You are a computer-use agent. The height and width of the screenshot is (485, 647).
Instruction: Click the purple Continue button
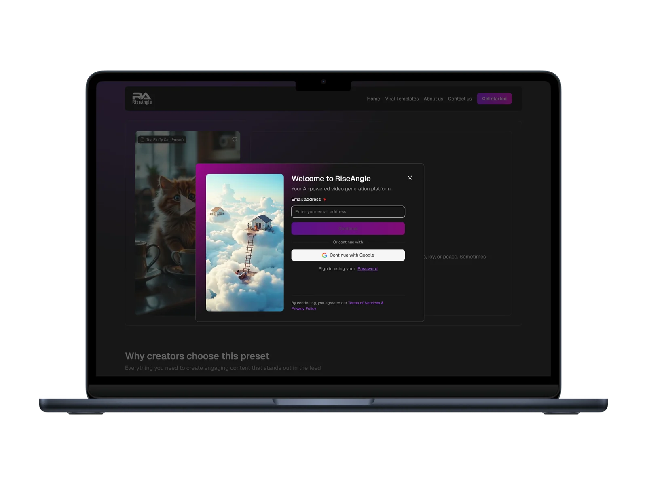click(x=348, y=228)
